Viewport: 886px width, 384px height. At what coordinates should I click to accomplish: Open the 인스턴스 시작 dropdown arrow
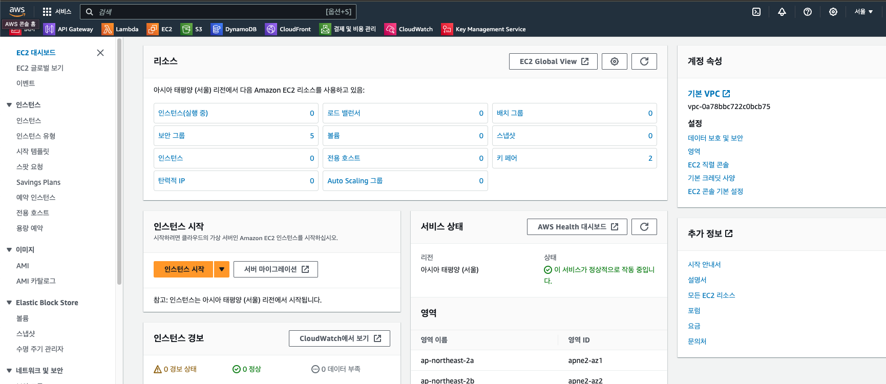(x=222, y=269)
